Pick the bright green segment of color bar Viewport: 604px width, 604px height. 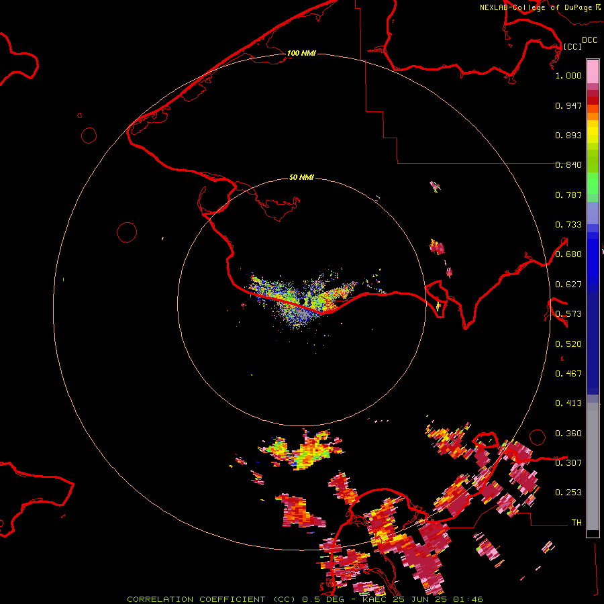coord(593,183)
